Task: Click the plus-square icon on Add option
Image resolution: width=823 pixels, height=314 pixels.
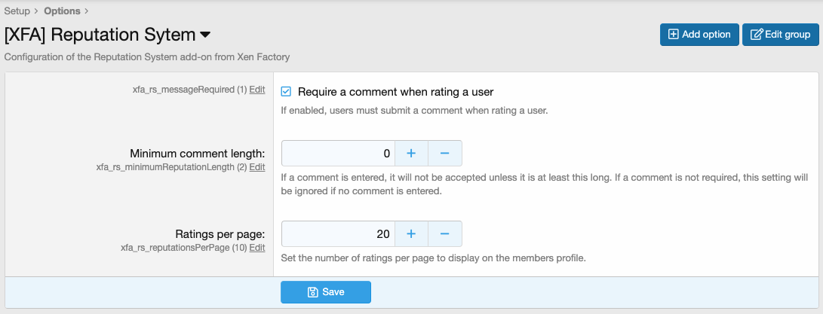Action: click(x=674, y=35)
